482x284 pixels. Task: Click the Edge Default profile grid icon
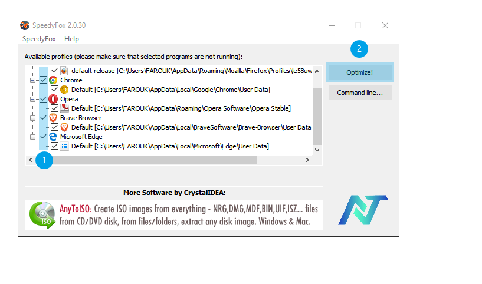pos(64,146)
